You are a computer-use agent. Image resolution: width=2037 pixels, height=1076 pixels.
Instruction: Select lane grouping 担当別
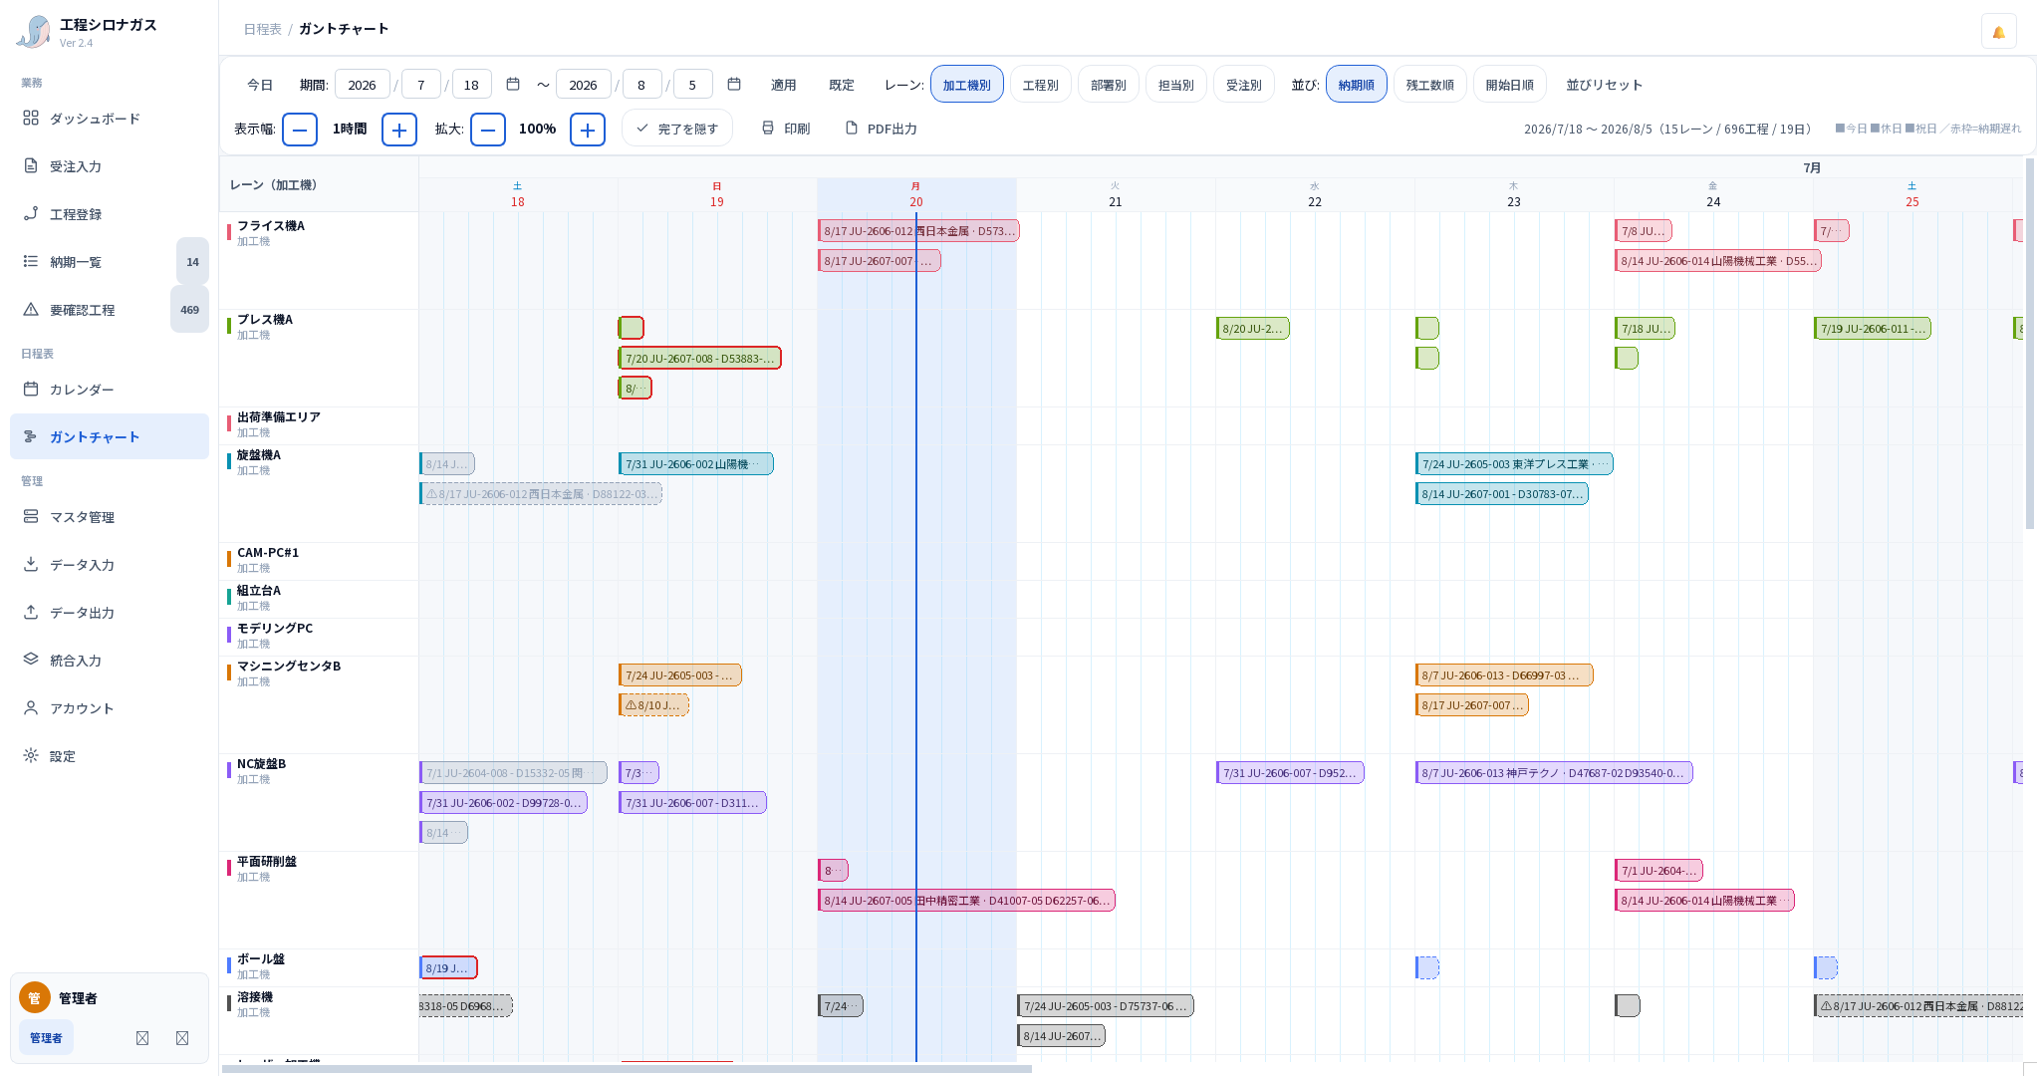coord(1176,85)
